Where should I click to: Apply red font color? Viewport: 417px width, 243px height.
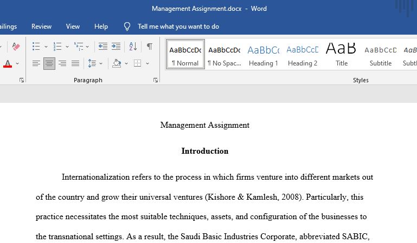pos(8,63)
